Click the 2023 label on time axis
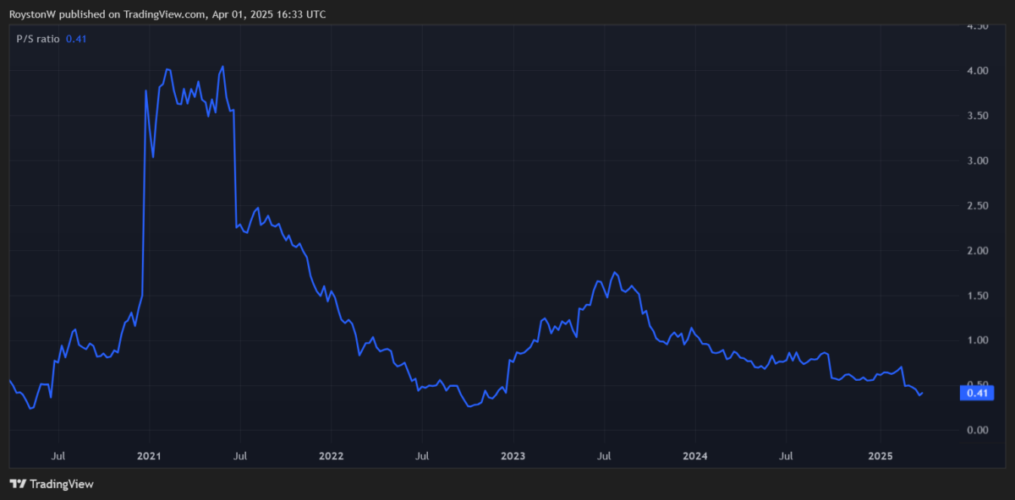1015x500 pixels. 513,456
